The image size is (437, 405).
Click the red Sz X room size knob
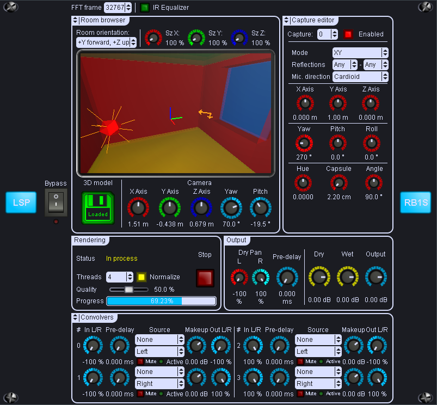click(153, 38)
